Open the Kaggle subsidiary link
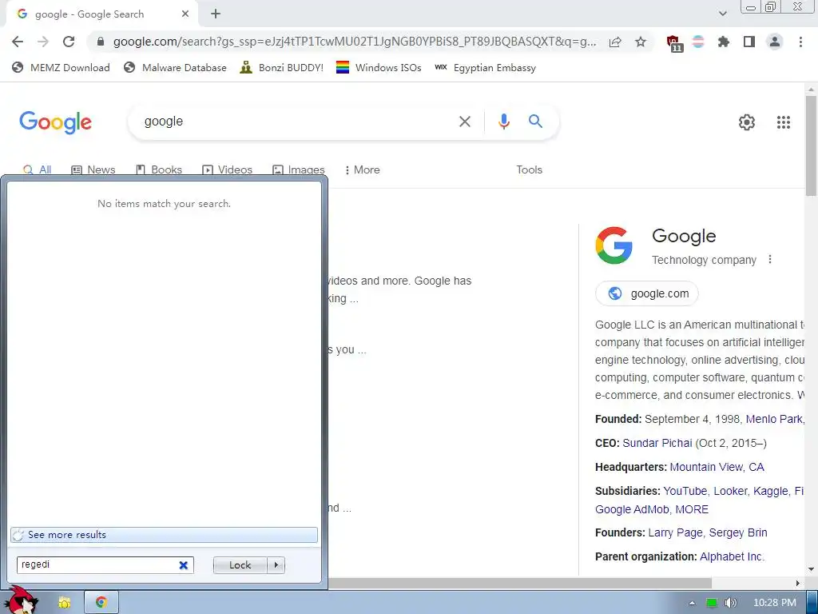 coord(771,491)
